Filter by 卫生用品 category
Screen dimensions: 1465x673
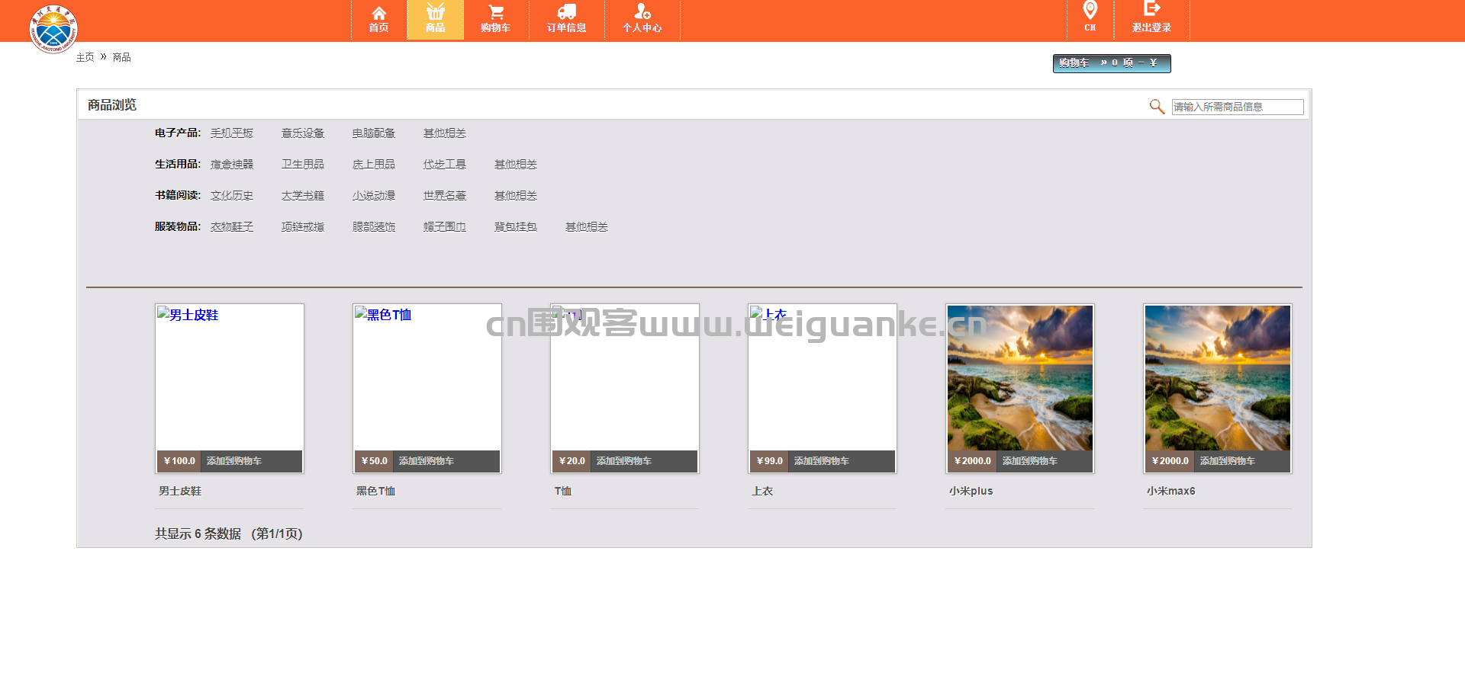tap(303, 164)
